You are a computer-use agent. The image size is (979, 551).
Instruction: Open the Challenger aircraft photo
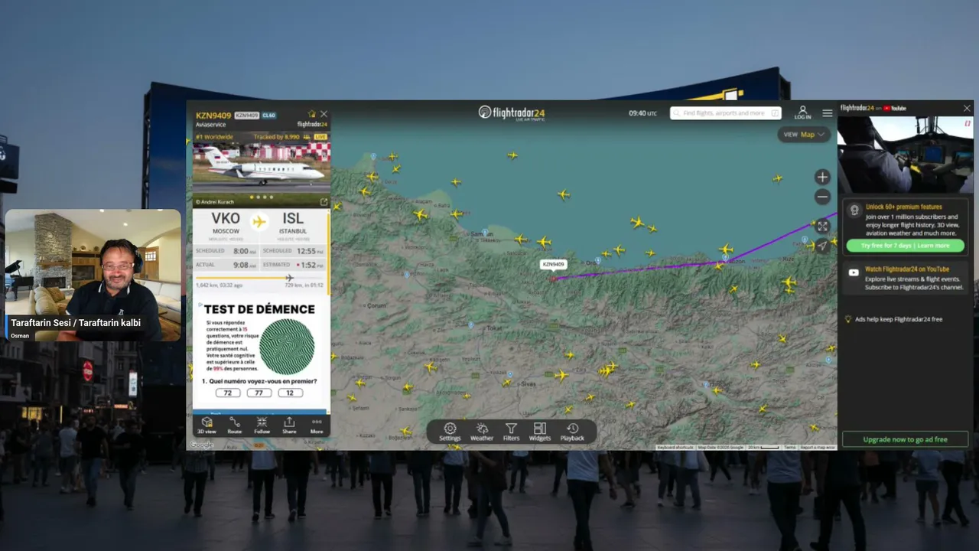(x=262, y=167)
